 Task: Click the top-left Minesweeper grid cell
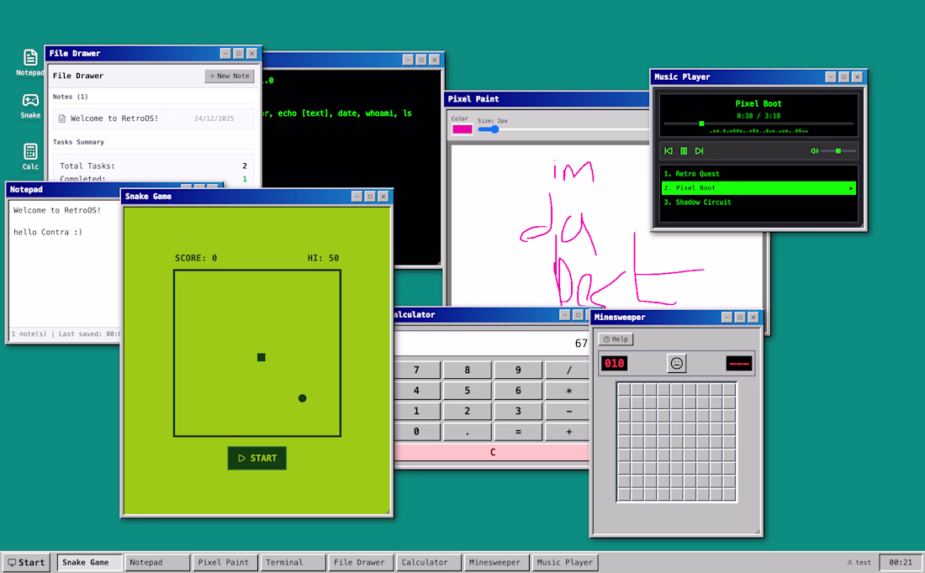pos(624,390)
